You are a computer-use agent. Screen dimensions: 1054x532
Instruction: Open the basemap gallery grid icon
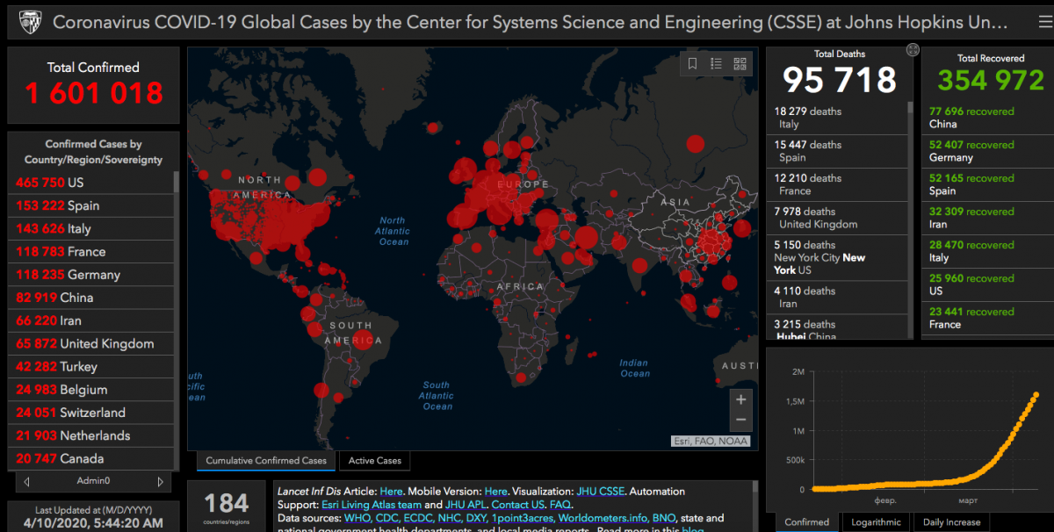point(740,63)
